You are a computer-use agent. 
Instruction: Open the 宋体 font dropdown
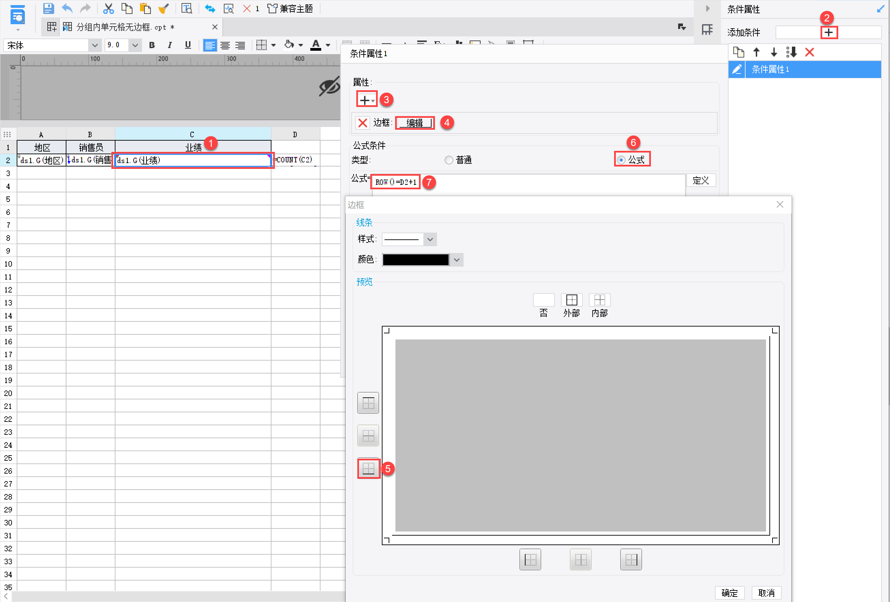coord(95,45)
